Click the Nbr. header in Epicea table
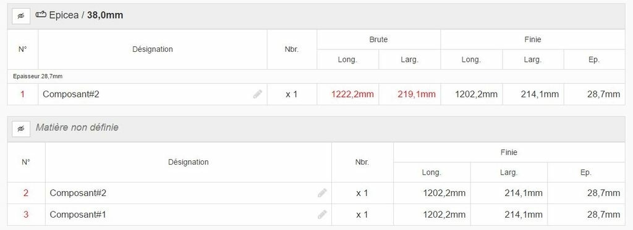 pos(292,49)
